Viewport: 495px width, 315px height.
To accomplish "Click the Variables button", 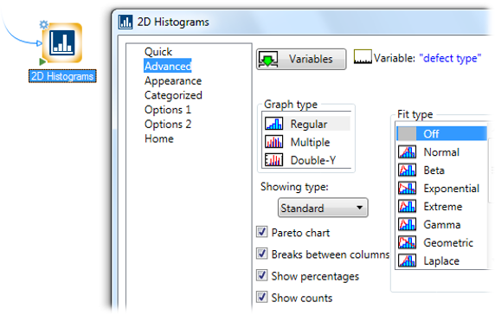I will pyautogui.click(x=301, y=59).
